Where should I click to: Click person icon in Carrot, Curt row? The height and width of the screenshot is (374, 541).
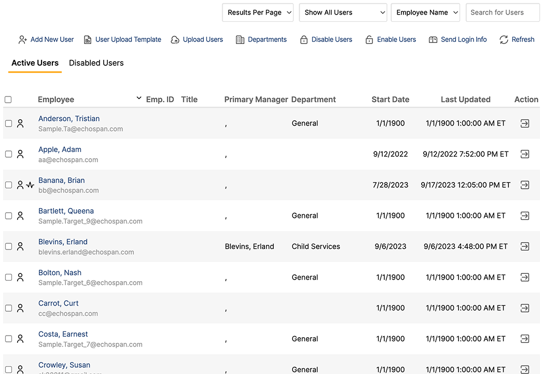[20, 308]
